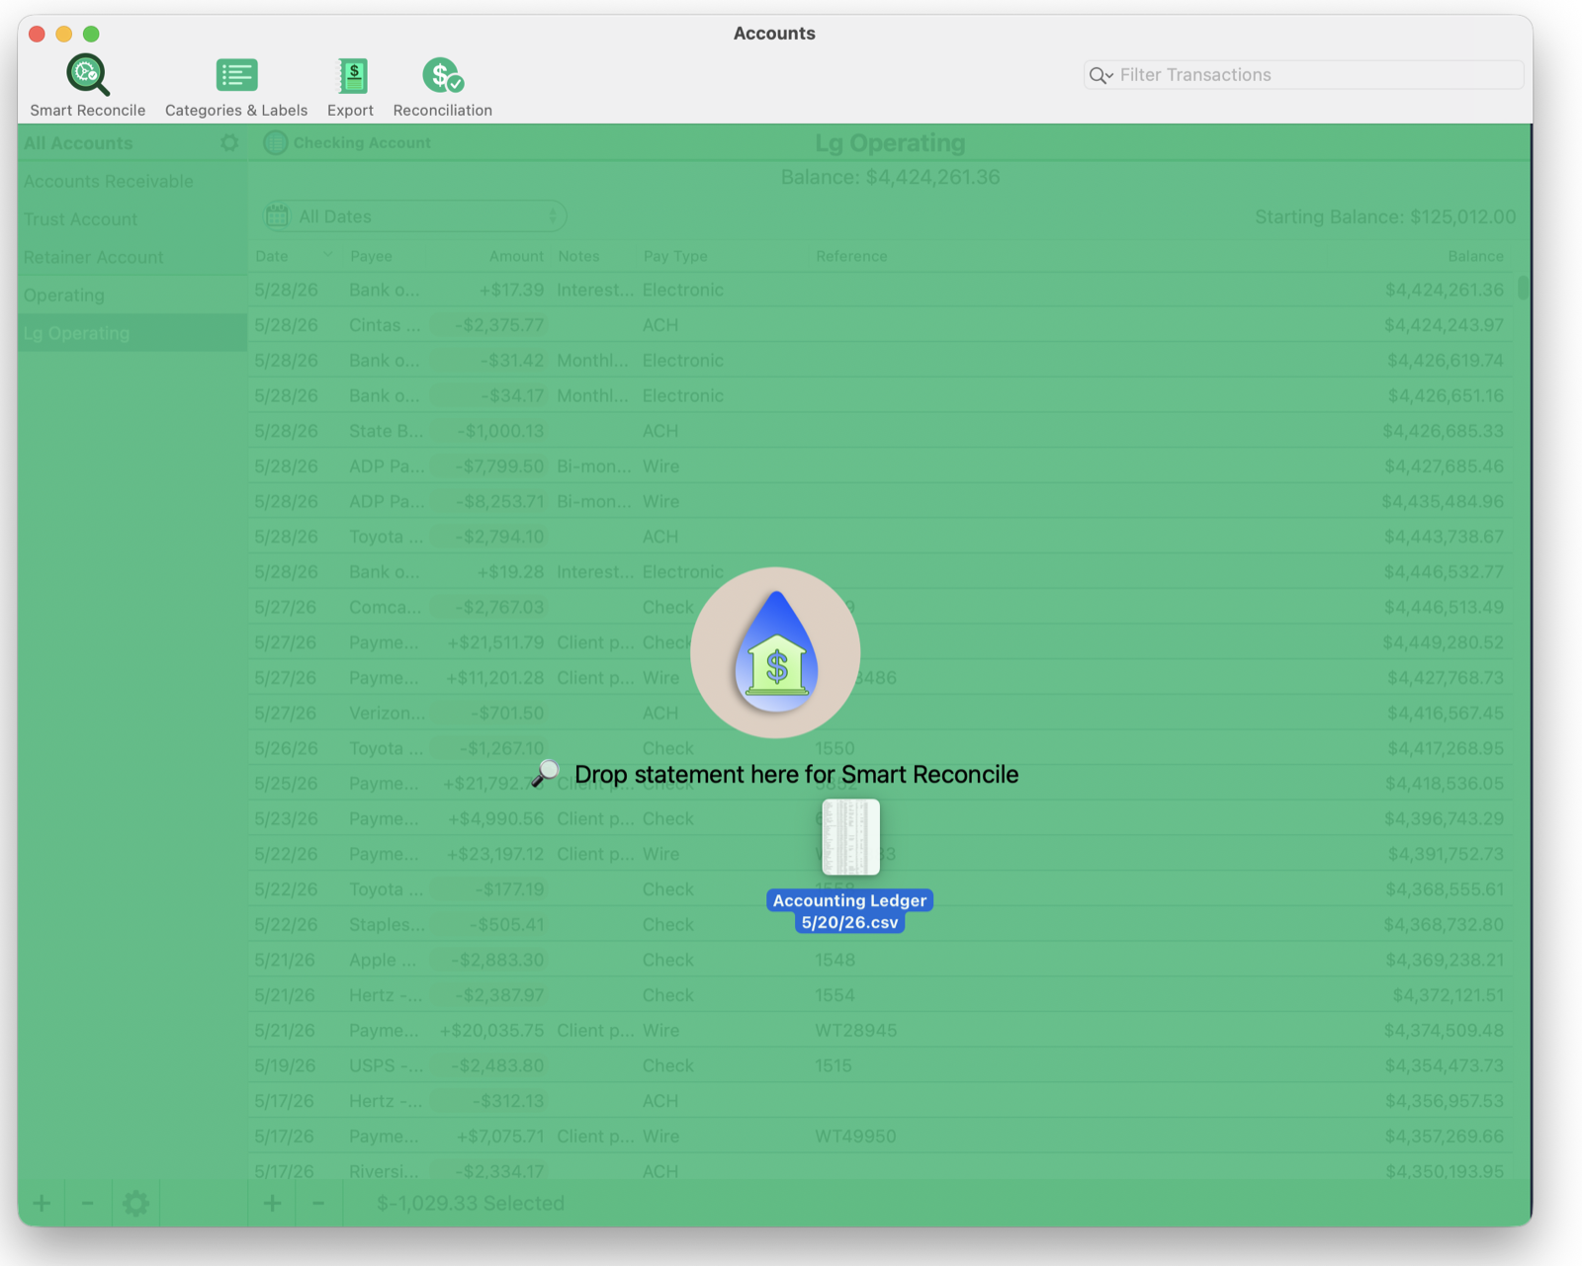Click the $4,416,567.45 balance cell
The height and width of the screenshot is (1266, 1582).
click(1446, 714)
